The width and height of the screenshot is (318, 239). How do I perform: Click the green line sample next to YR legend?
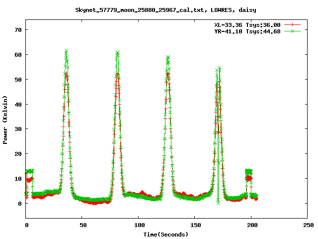(292, 31)
